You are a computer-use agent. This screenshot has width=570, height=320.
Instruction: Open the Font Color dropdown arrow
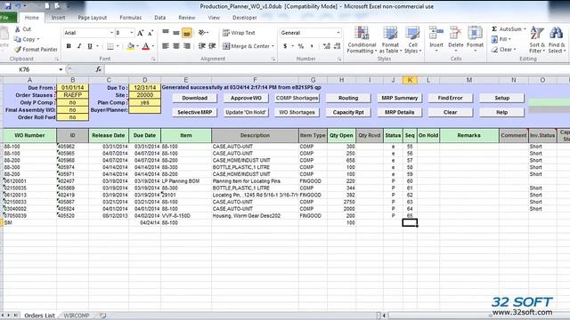tap(153, 46)
